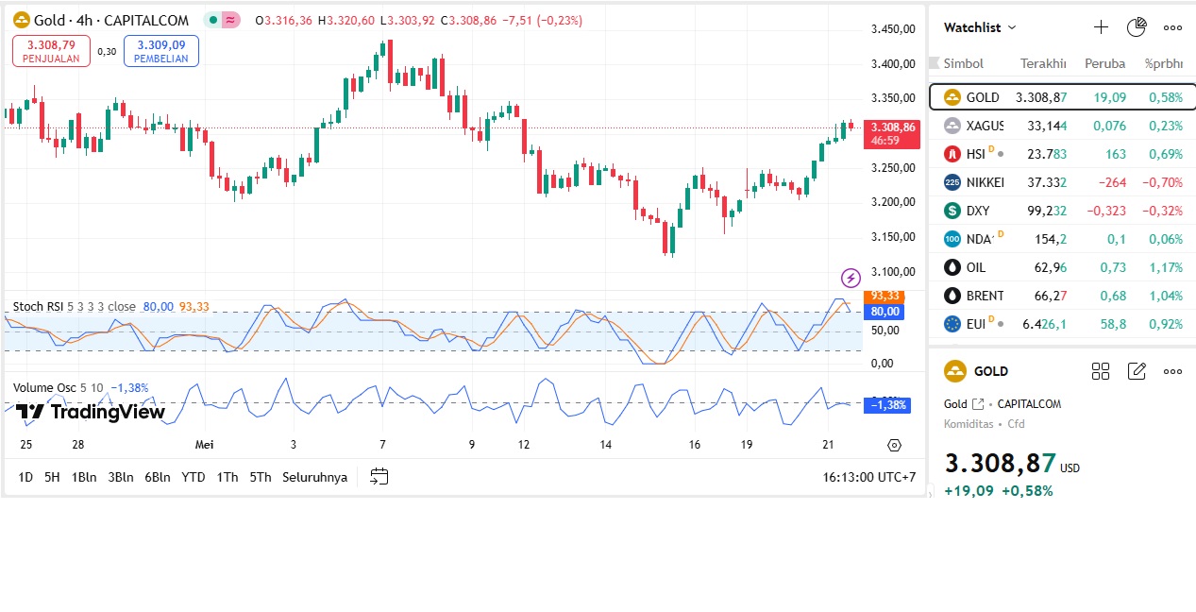This screenshot has height=612, width=1196.
Task: Select the 1Bln time range
Action: [x=84, y=477]
